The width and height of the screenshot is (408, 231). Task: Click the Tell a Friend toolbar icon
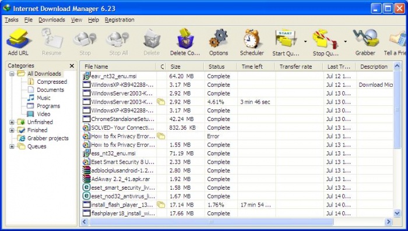click(398, 39)
